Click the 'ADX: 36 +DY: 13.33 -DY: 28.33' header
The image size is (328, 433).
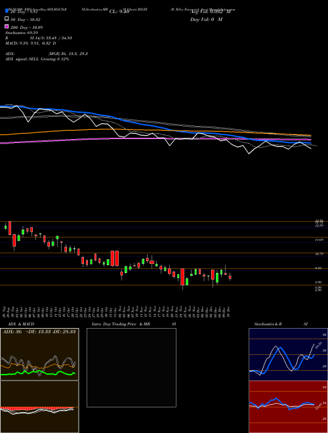(x=39, y=332)
